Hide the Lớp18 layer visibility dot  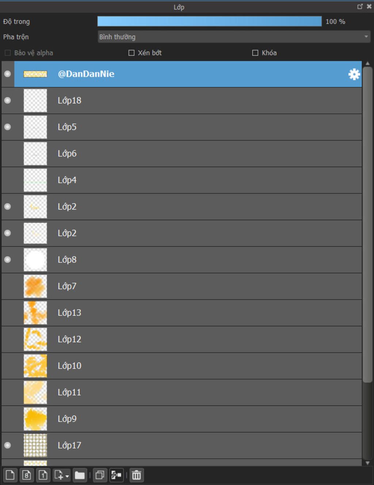(x=7, y=100)
